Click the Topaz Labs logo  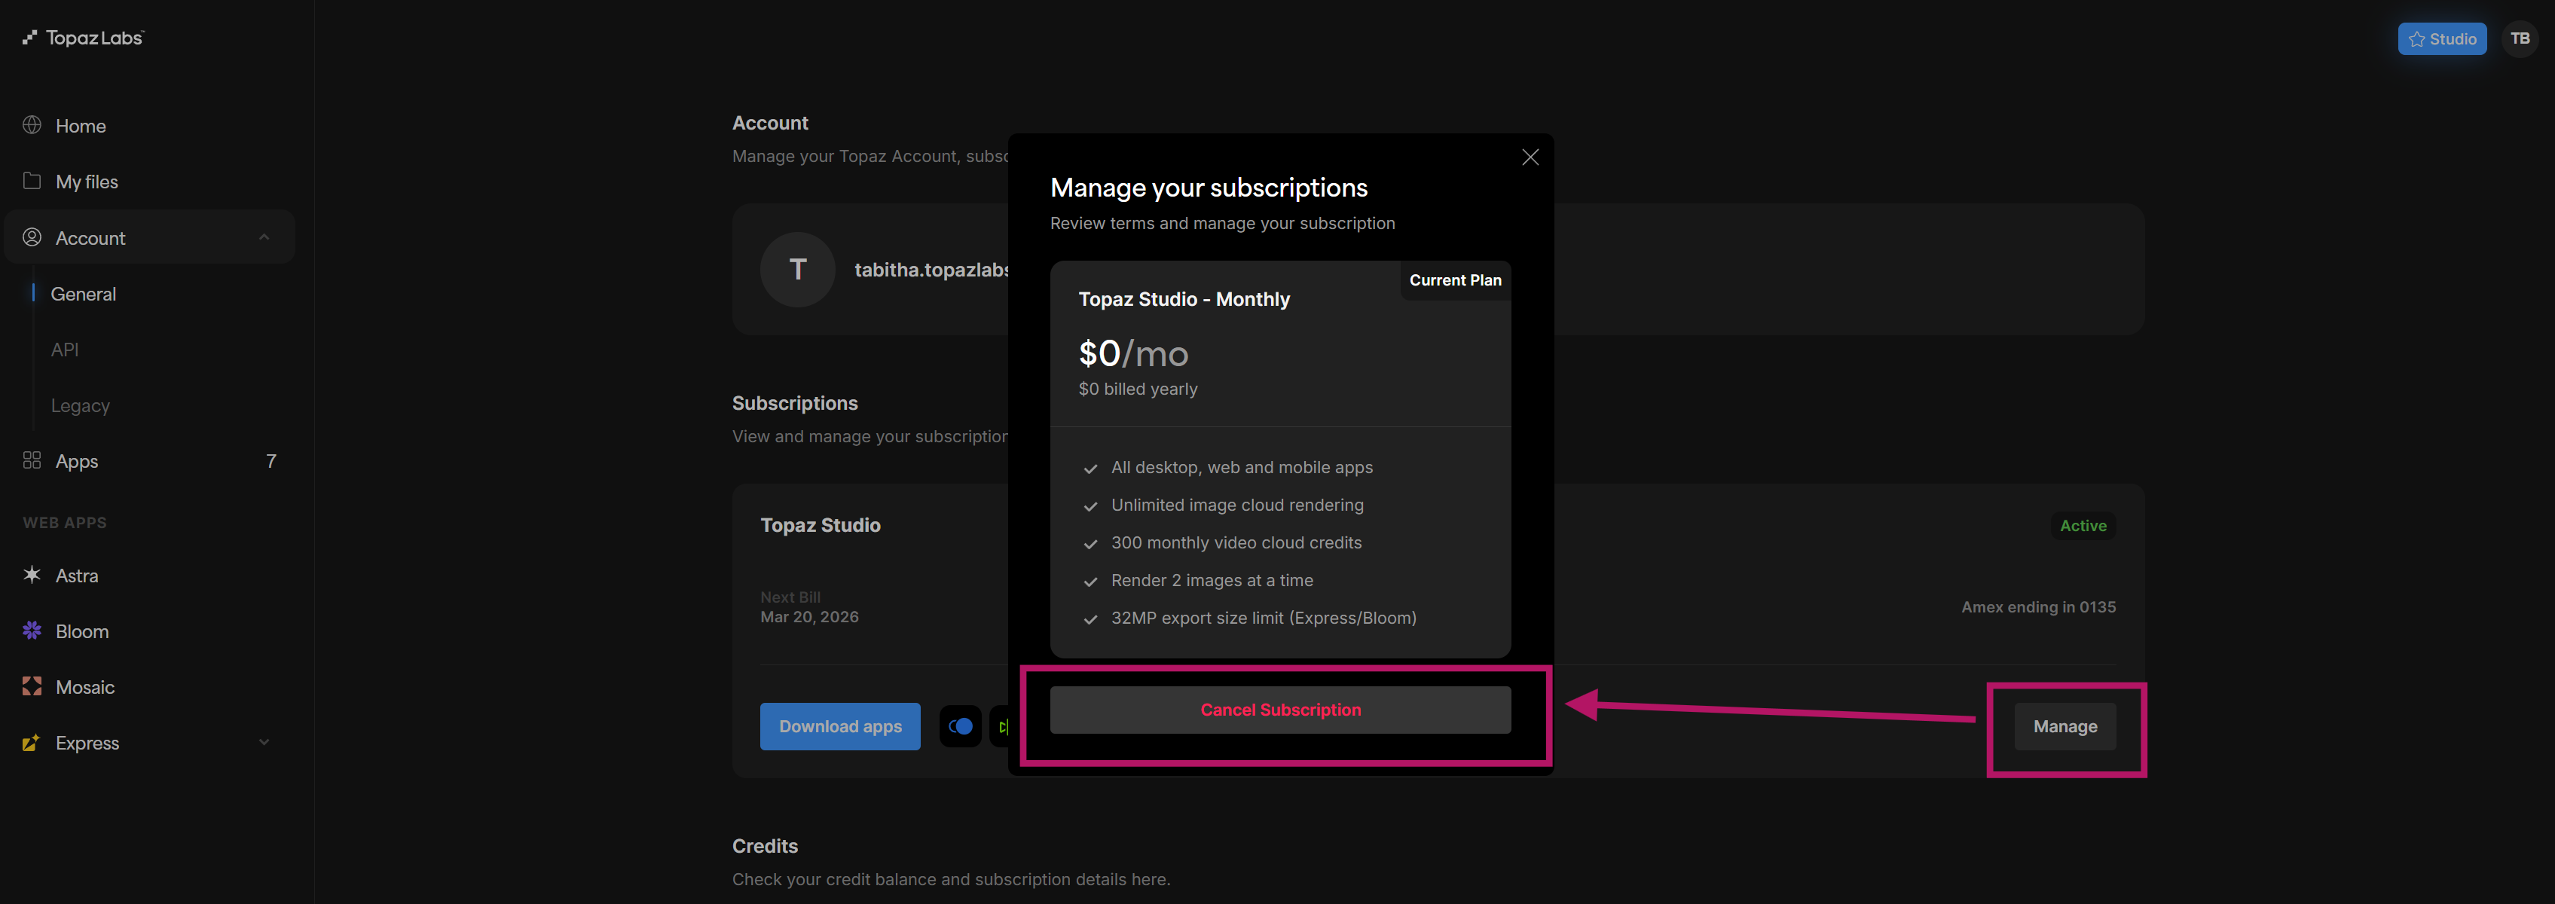[x=84, y=38]
